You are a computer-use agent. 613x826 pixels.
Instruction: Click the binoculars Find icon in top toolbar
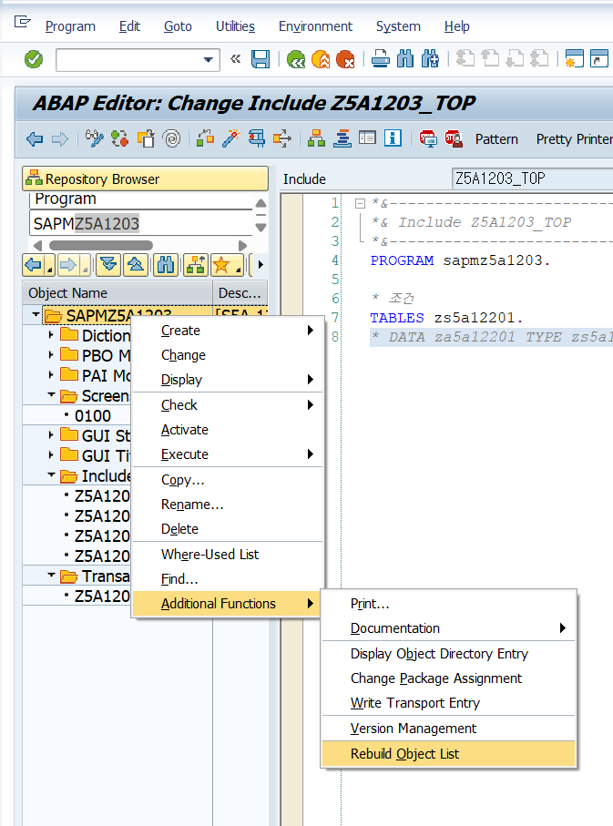[404, 59]
